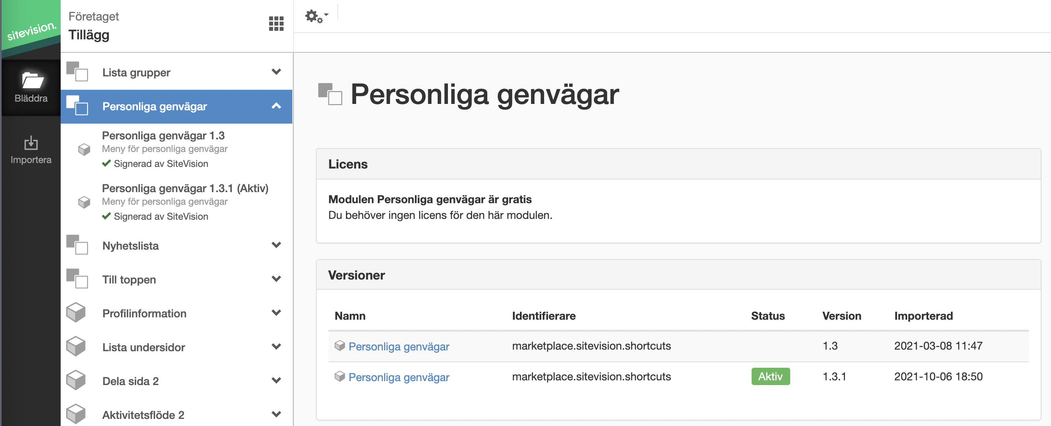Click the Företaget site name
This screenshot has height=426, width=1051.
pyautogui.click(x=93, y=16)
